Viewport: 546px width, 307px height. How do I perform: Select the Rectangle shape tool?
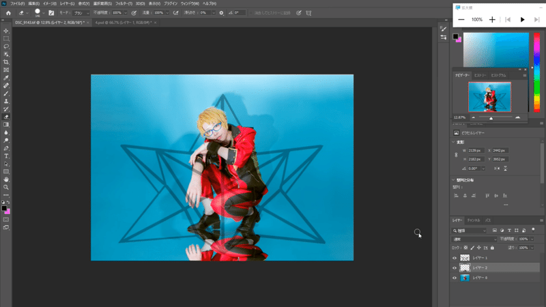coord(6,172)
